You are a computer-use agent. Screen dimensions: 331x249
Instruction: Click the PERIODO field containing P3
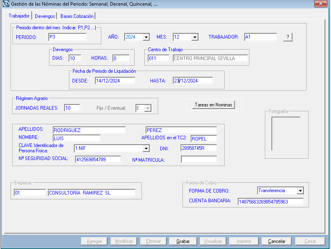67,37
